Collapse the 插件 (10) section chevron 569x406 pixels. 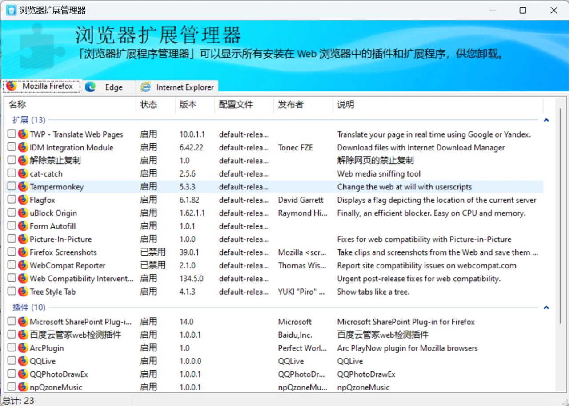tap(546, 307)
